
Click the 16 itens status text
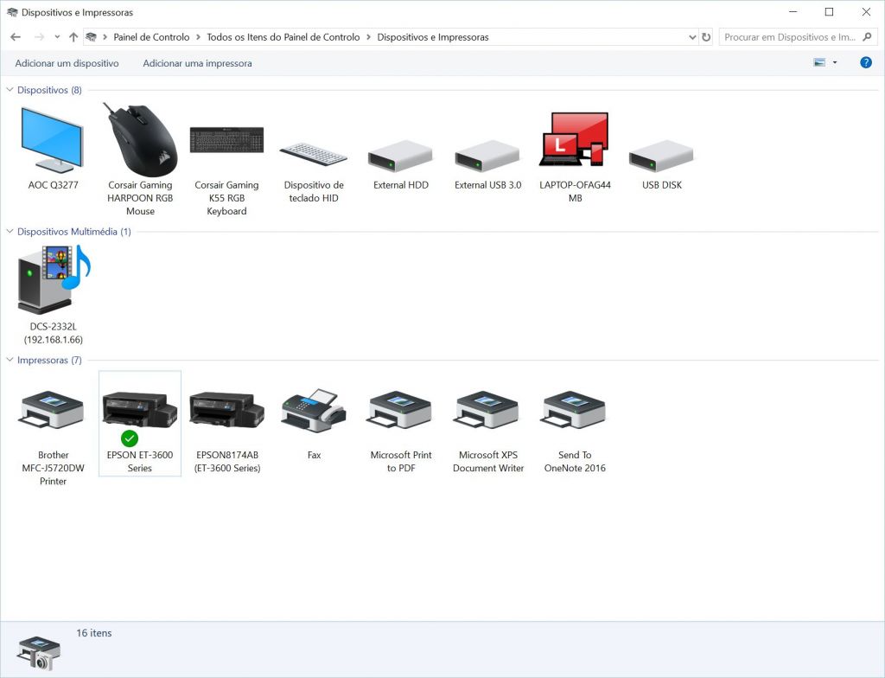[x=94, y=633]
